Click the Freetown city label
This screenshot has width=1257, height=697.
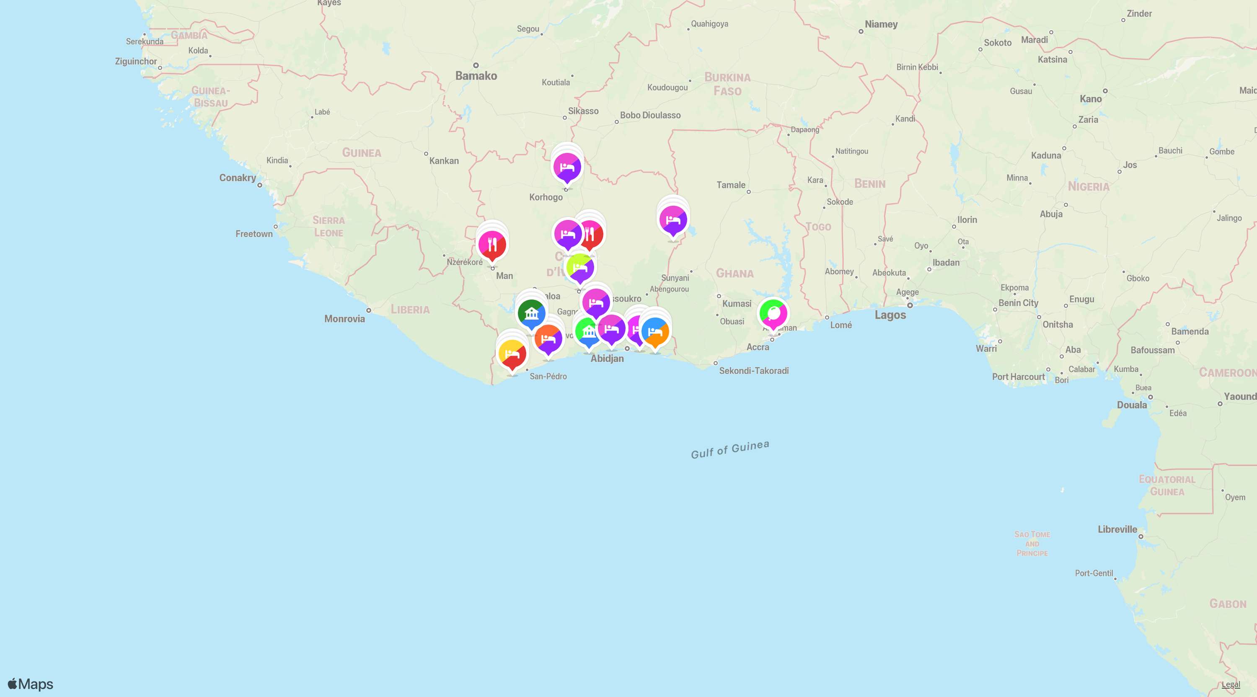254,234
